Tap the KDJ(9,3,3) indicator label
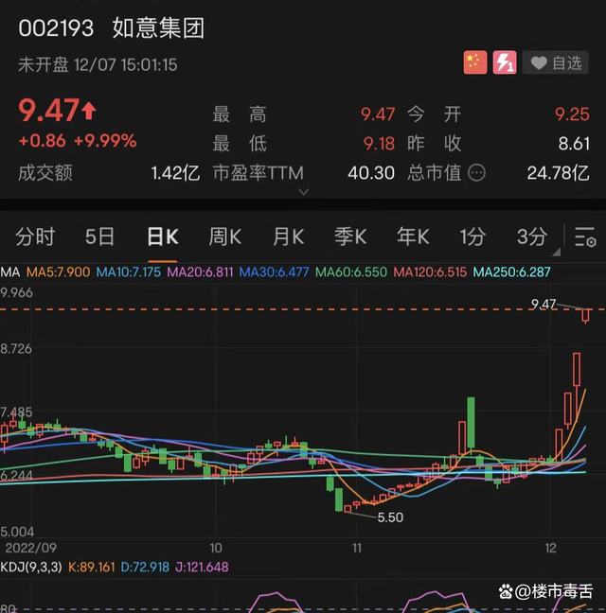 (31, 567)
